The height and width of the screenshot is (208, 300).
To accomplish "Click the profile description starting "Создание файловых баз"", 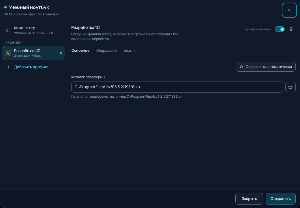I will pos(126,36).
